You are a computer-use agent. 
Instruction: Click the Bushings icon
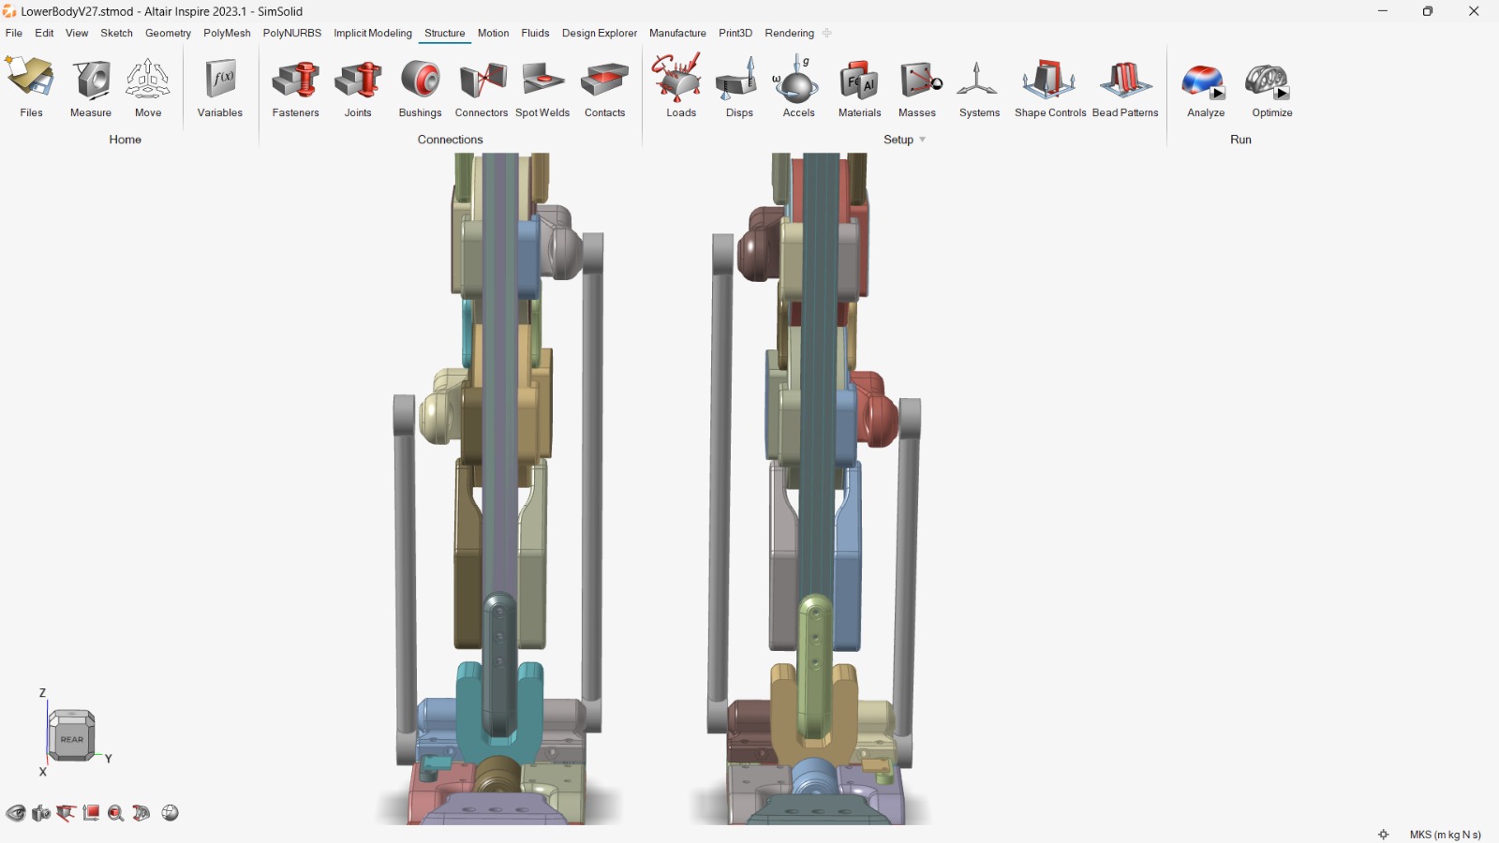(420, 87)
